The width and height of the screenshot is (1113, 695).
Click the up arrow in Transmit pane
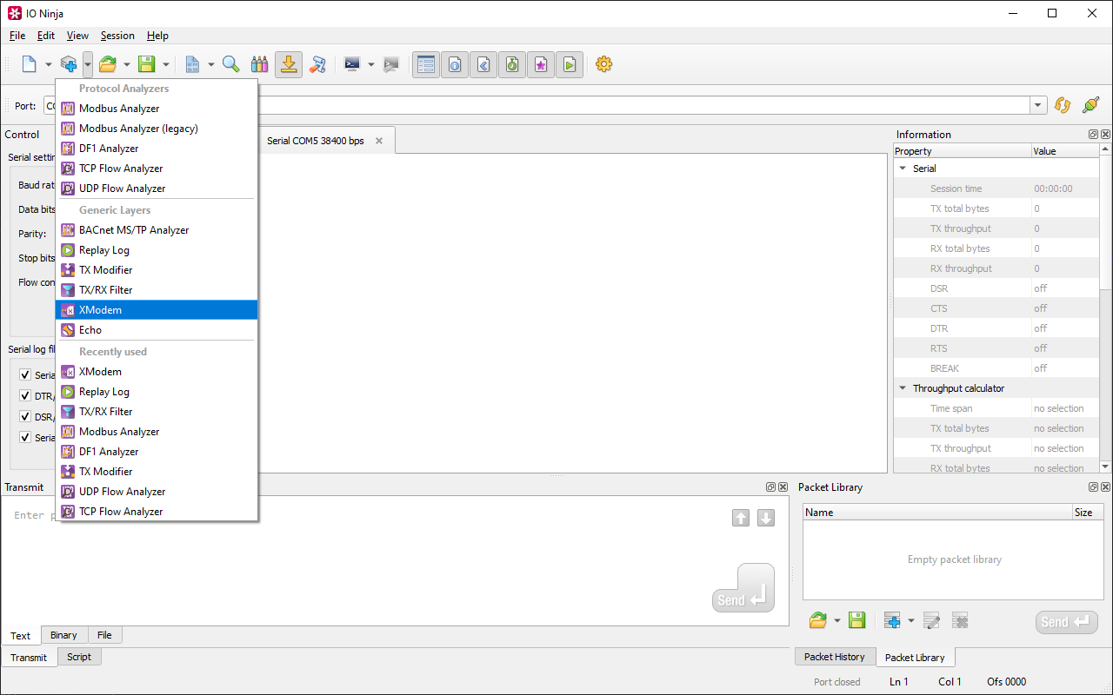(x=741, y=518)
